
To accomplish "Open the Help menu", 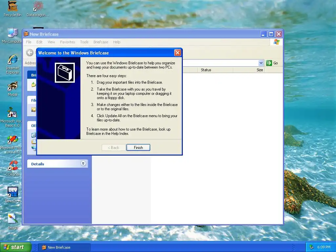I will click(x=117, y=42).
